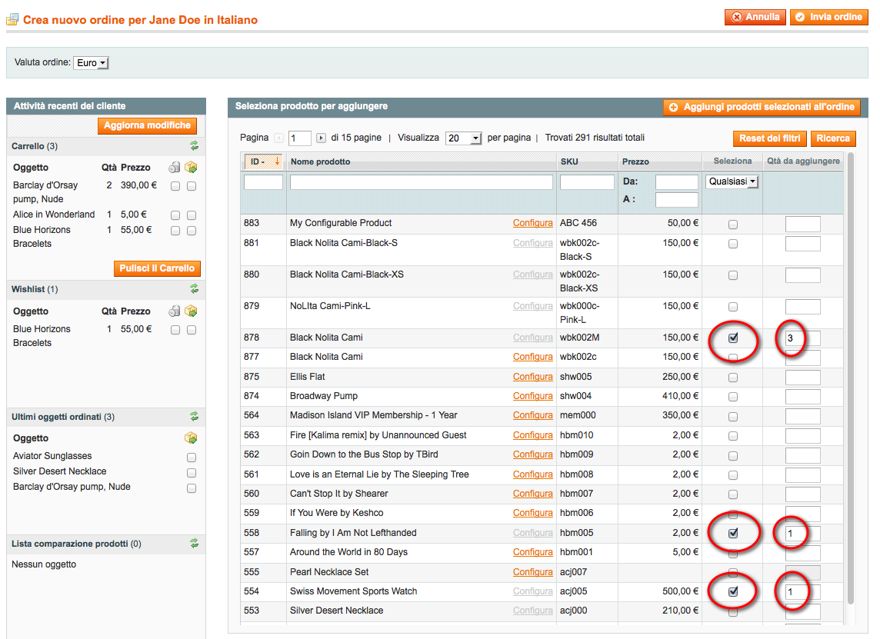The width and height of the screenshot is (880, 639).
Task: Uncheck the Seleziona checkbox for Black Nolita Cami 878
Action: point(732,338)
